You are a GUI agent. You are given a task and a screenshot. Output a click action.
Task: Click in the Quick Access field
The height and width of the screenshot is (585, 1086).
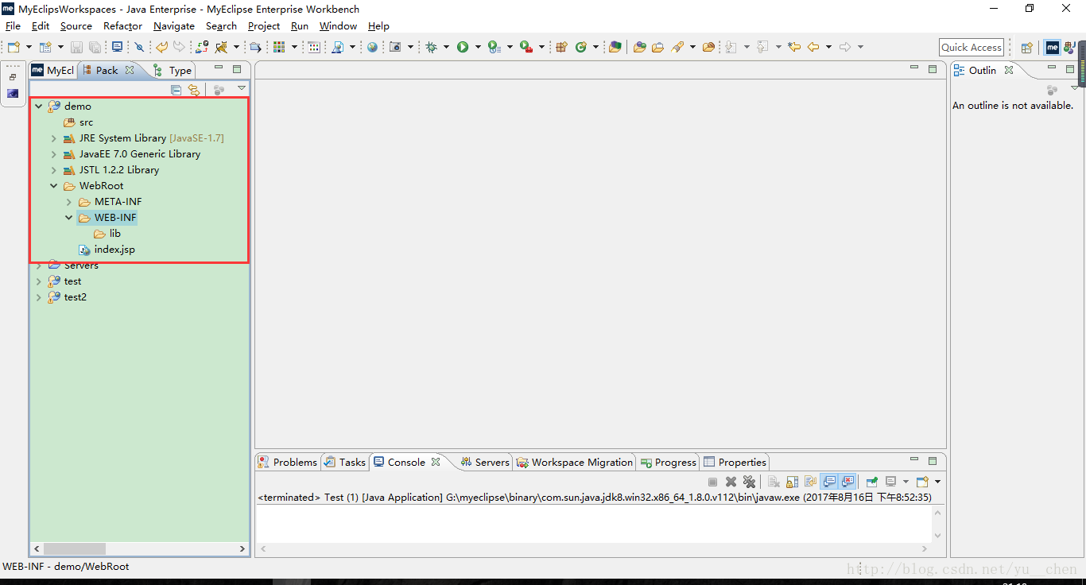click(972, 47)
